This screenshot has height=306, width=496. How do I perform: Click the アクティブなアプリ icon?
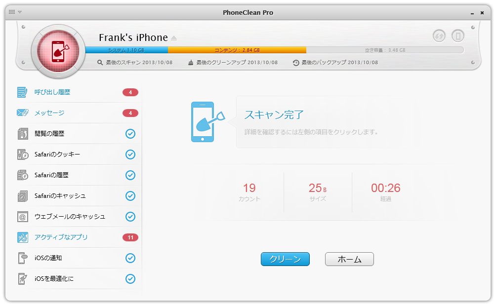click(x=22, y=237)
